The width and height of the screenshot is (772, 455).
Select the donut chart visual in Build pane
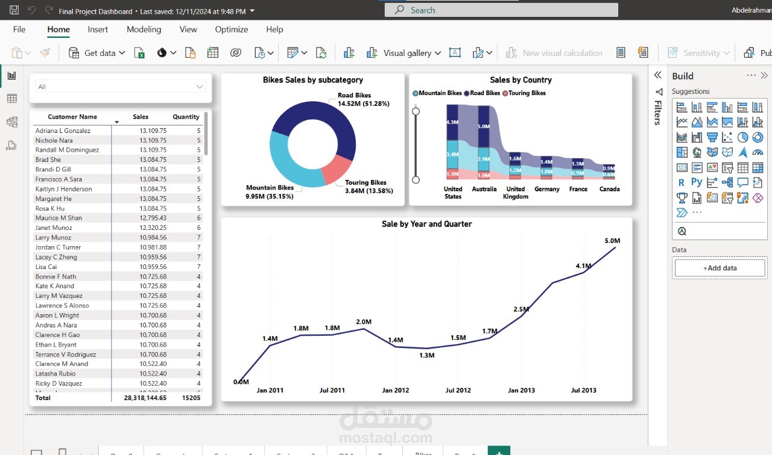(x=758, y=137)
